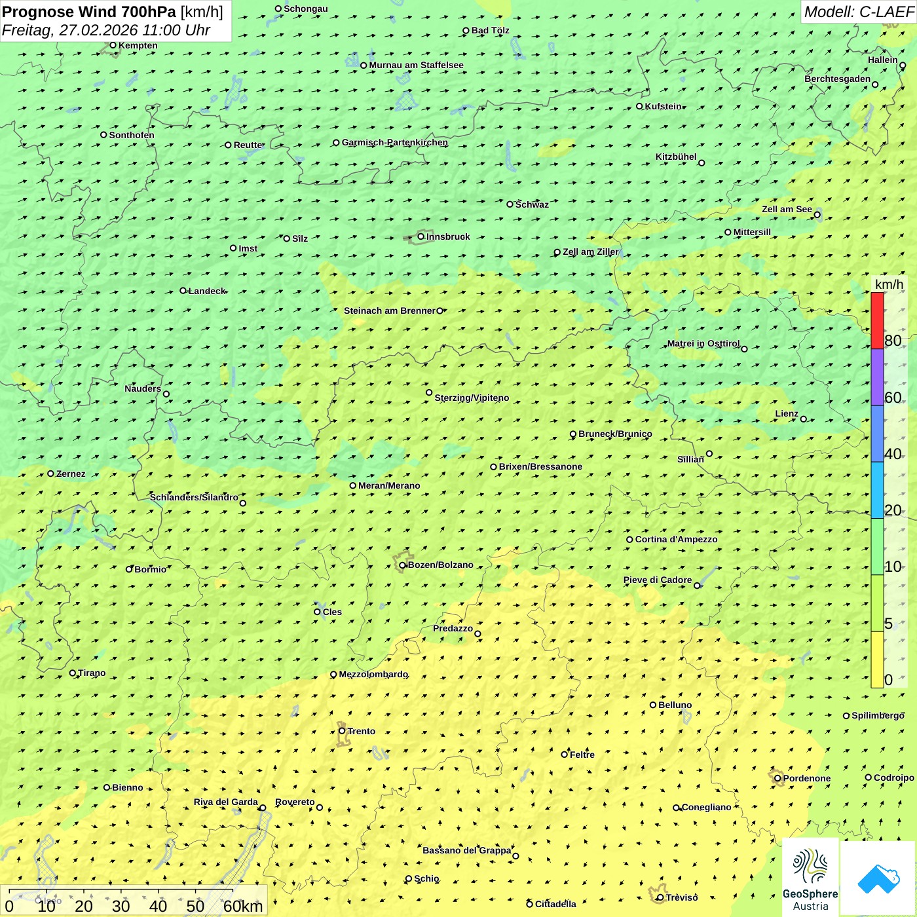Click the Schlanders/Silandro label

point(194,497)
